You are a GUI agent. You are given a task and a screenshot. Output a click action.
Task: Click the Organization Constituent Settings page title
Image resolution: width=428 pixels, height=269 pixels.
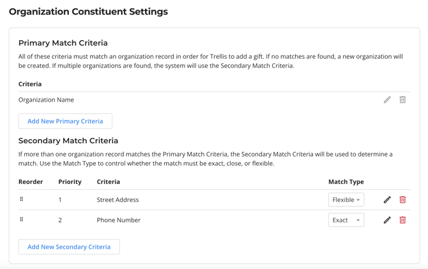click(x=88, y=12)
